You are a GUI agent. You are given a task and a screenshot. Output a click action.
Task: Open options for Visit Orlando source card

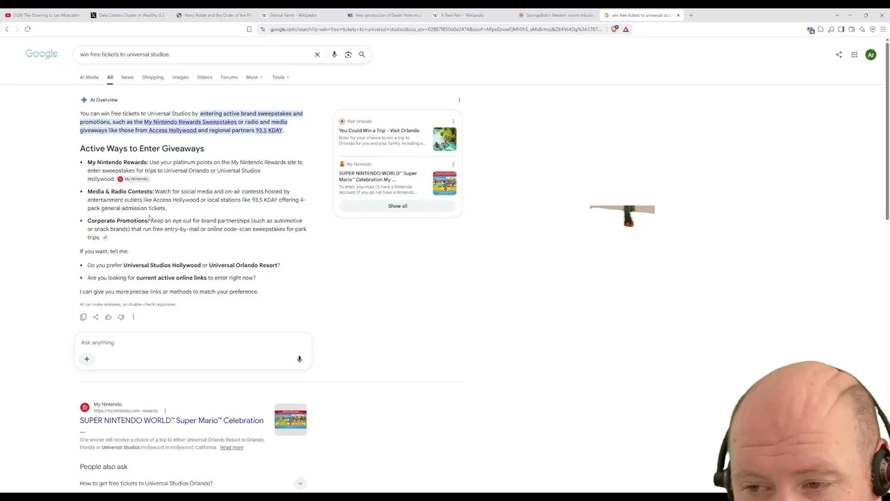point(453,122)
